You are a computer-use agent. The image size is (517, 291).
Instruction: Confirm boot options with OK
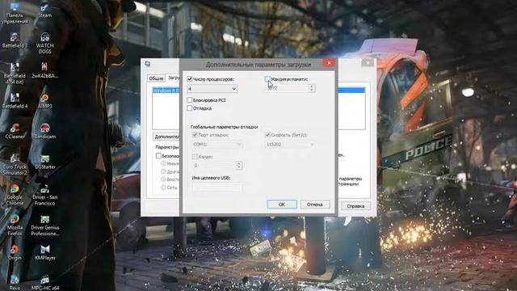pyautogui.click(x=282, y=205)
